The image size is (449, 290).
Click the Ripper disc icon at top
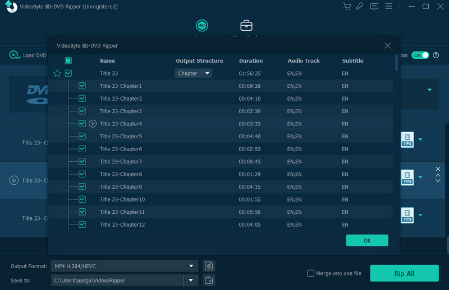[x=201, y=26]
